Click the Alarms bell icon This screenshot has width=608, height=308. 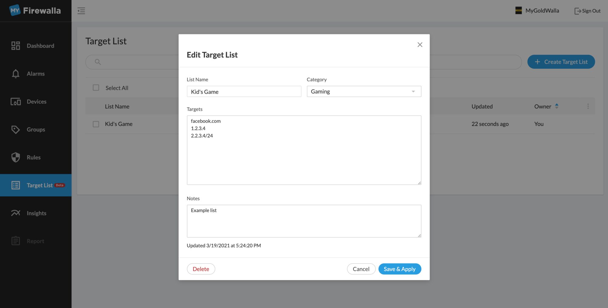(16, 74)
